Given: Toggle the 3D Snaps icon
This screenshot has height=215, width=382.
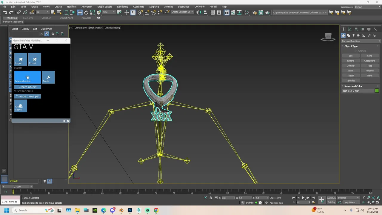Looking at the screenshot, I should (x=140, y=12).
